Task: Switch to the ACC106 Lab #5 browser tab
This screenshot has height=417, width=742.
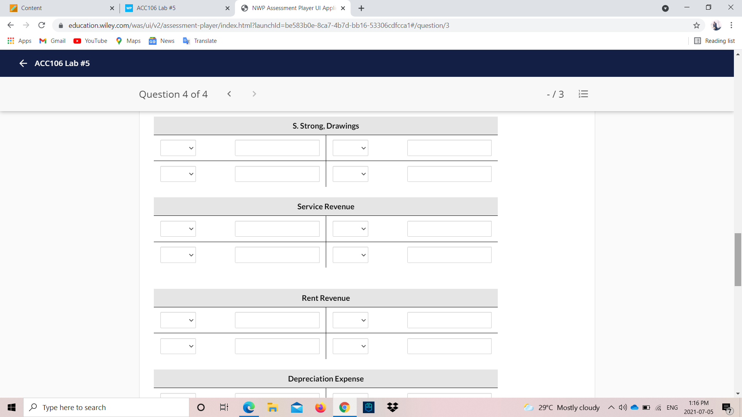Action: coord(156,8)
